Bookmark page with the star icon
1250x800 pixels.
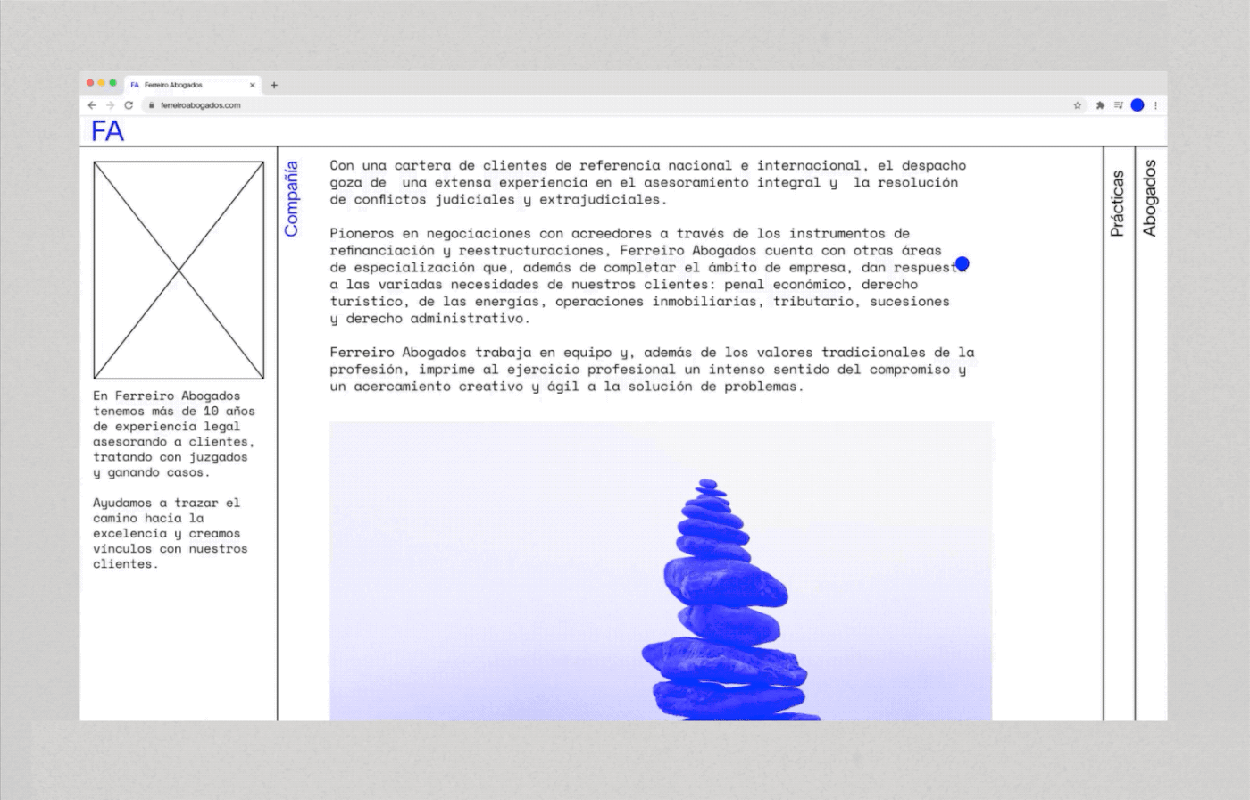(1078, 105)
